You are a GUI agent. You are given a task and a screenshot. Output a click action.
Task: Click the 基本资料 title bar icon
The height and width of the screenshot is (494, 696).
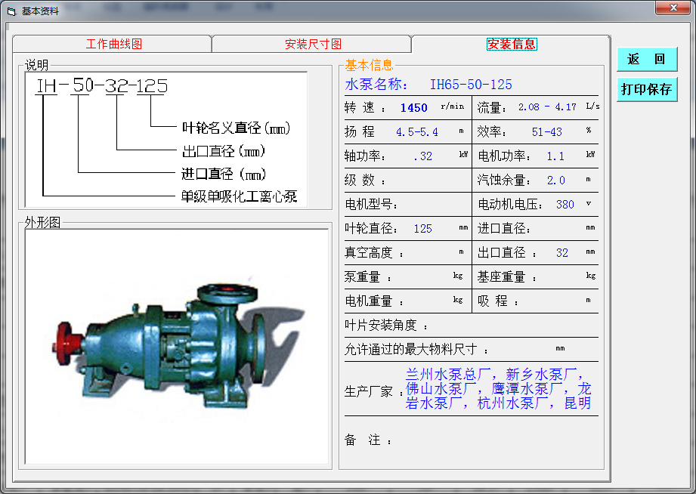(x=11, y=11)
